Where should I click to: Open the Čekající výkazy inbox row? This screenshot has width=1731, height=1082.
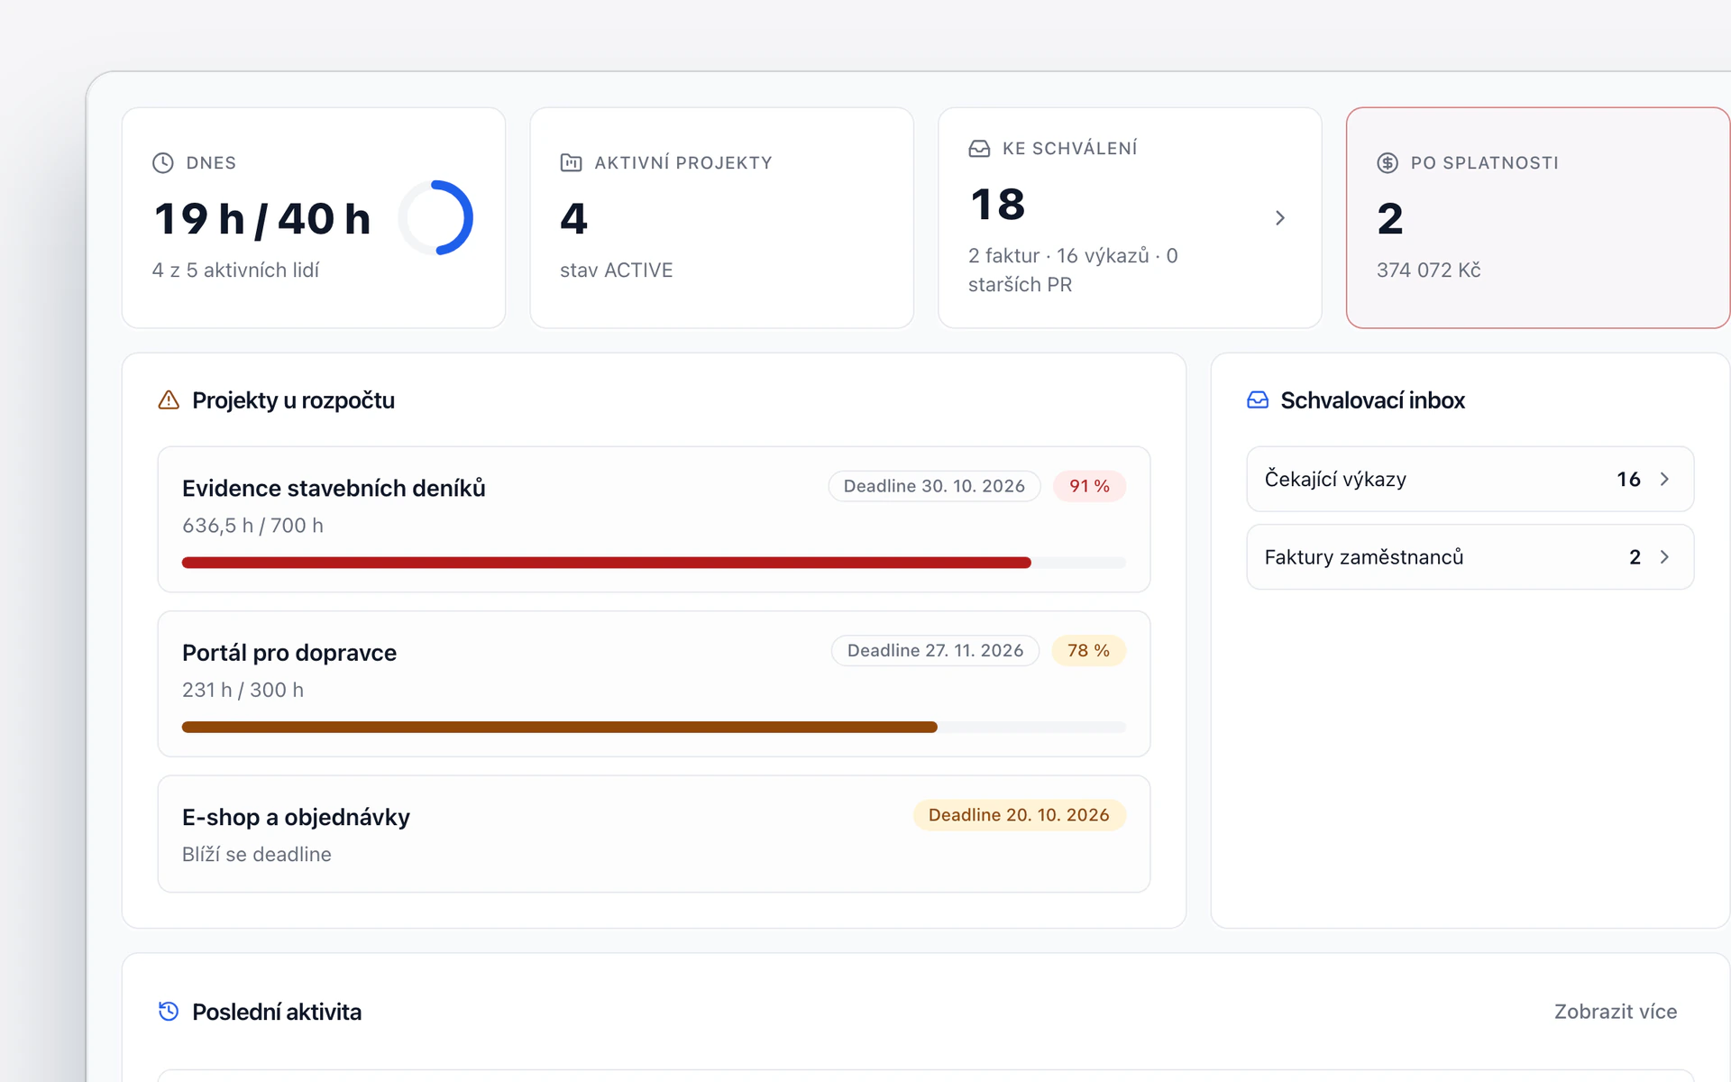click(1470, 479)
